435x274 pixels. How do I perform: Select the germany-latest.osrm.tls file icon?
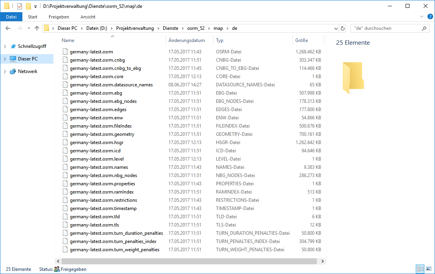65,225
